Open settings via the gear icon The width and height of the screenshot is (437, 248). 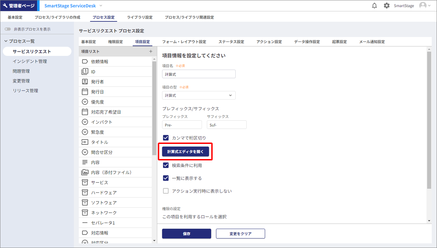(x=387, y=6)
